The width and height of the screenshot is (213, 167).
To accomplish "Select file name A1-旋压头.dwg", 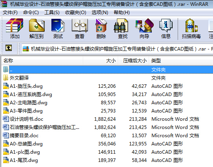I will 26,86.
